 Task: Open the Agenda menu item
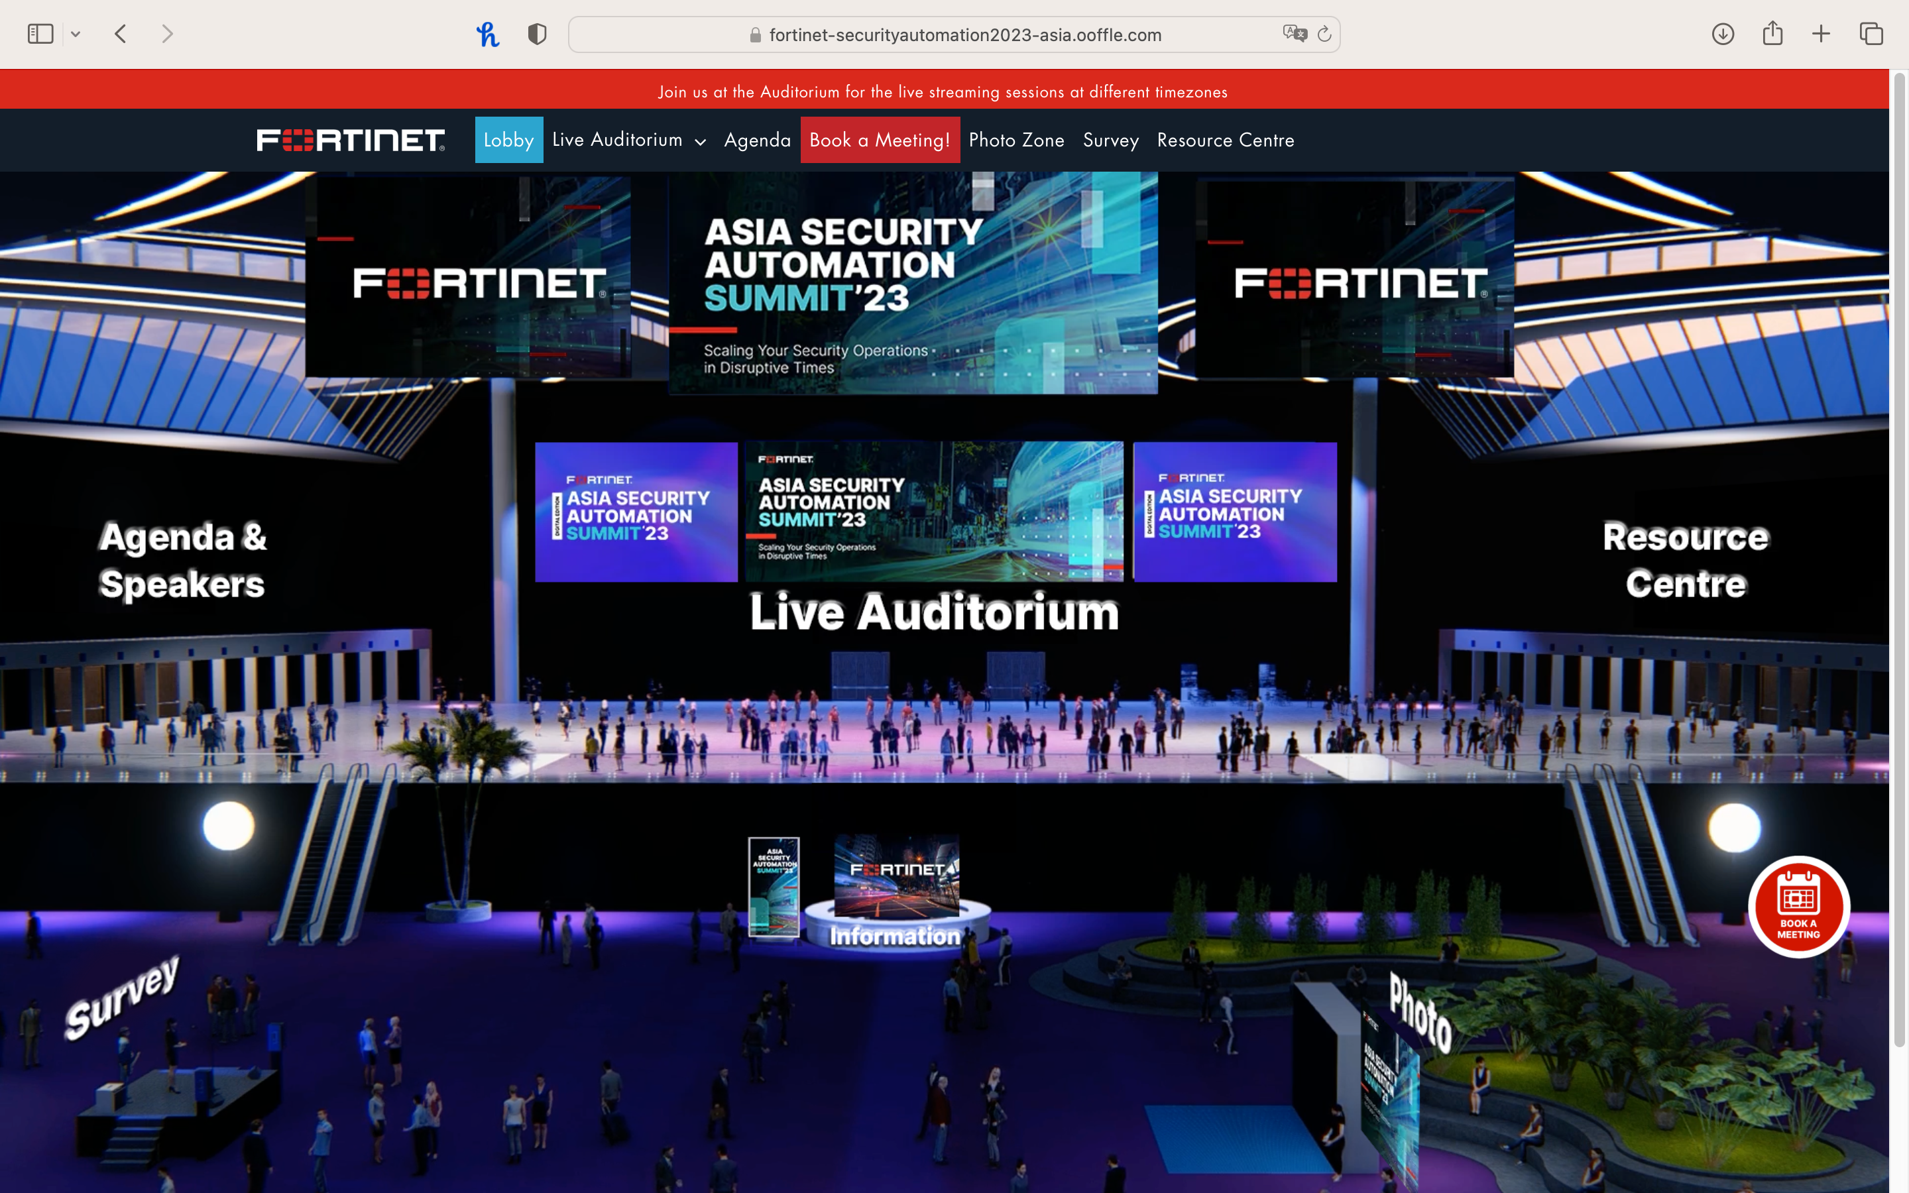[757, 140]
